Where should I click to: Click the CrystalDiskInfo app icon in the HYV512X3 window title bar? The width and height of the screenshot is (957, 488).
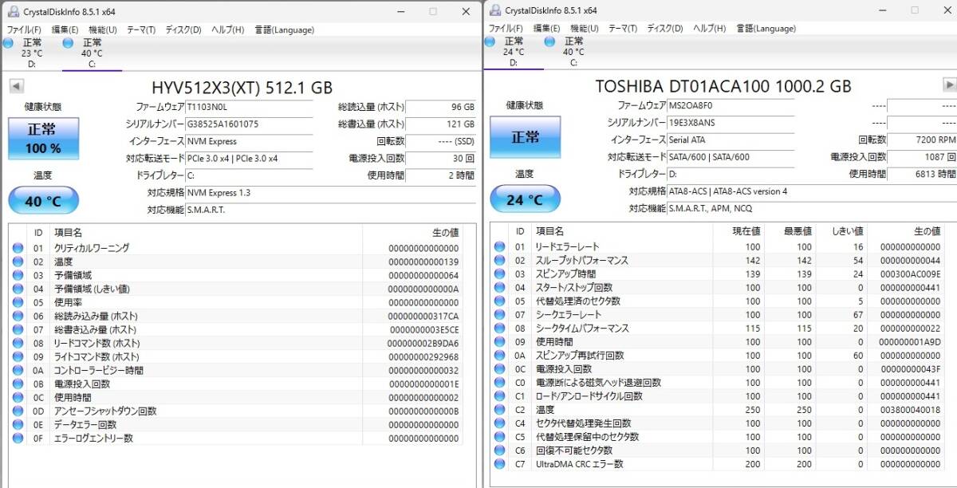13,11
